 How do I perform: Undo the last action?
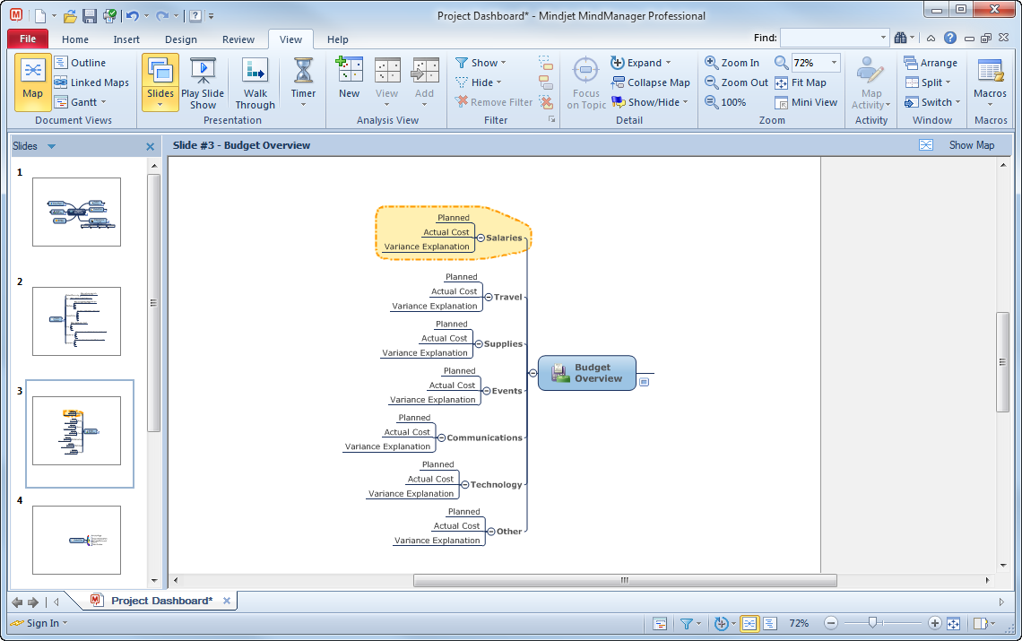pyautogui.click(x=133, y=15)
